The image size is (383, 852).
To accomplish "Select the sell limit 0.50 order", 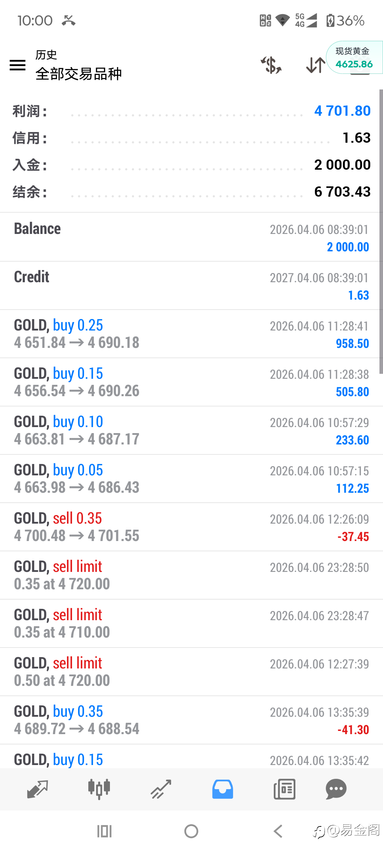I will pyautogui.click(x=191, y=672).
